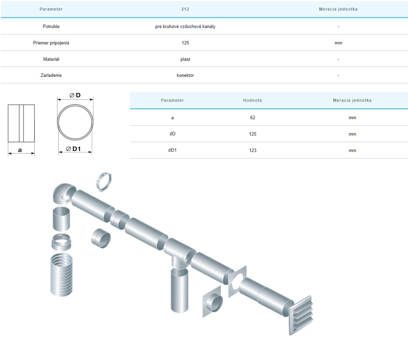Image resolution: width=408 pixels, height=345 pixels.
Task: Click the 'konektor' value in Zariadenie row
Action: (x=185, y=75)
